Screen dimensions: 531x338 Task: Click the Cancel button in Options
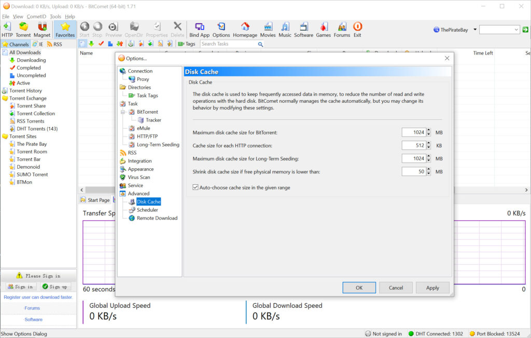396,288
